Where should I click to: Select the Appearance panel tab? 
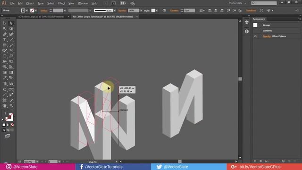point(259,19)
